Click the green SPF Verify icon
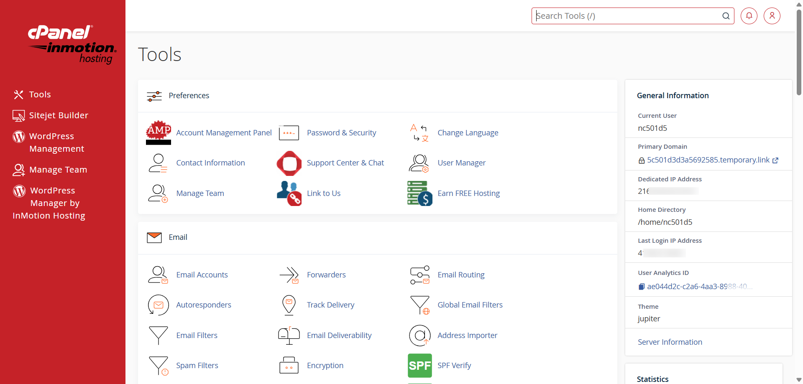Screen dimensions: 803x384 [x=420, y=366]
